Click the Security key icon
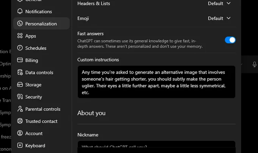 click(x=20, y=97)
